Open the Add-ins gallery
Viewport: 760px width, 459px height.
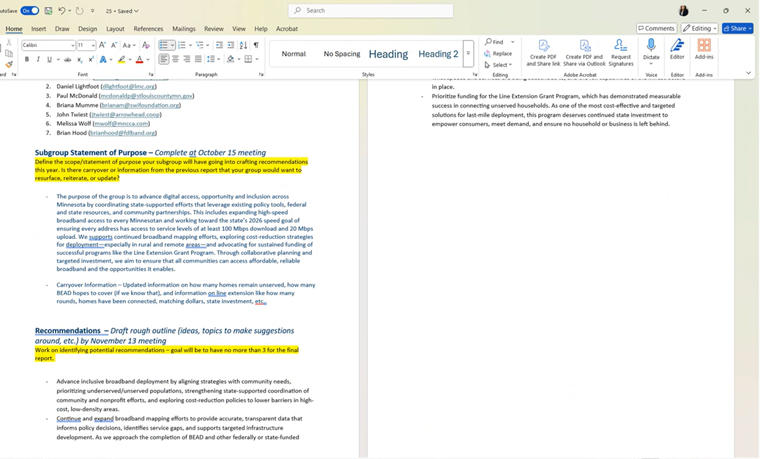(704, 49)
